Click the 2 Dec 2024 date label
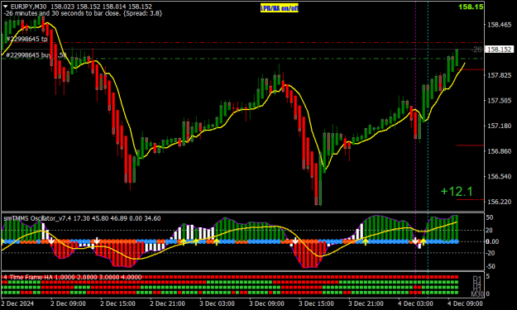Viewport: 517px width, 310px height. [17, 303]
